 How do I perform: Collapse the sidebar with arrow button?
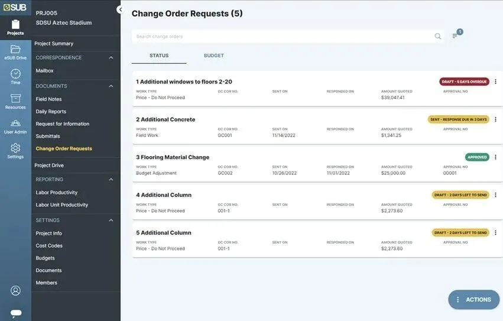point(121,9)
